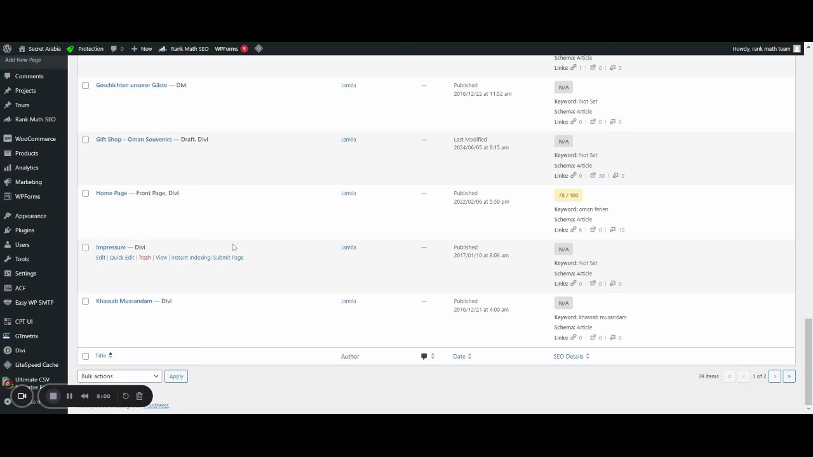Viewport: 813px width, 457px height.
Task: Sort pages by Title column
Action: click(104, 356)
